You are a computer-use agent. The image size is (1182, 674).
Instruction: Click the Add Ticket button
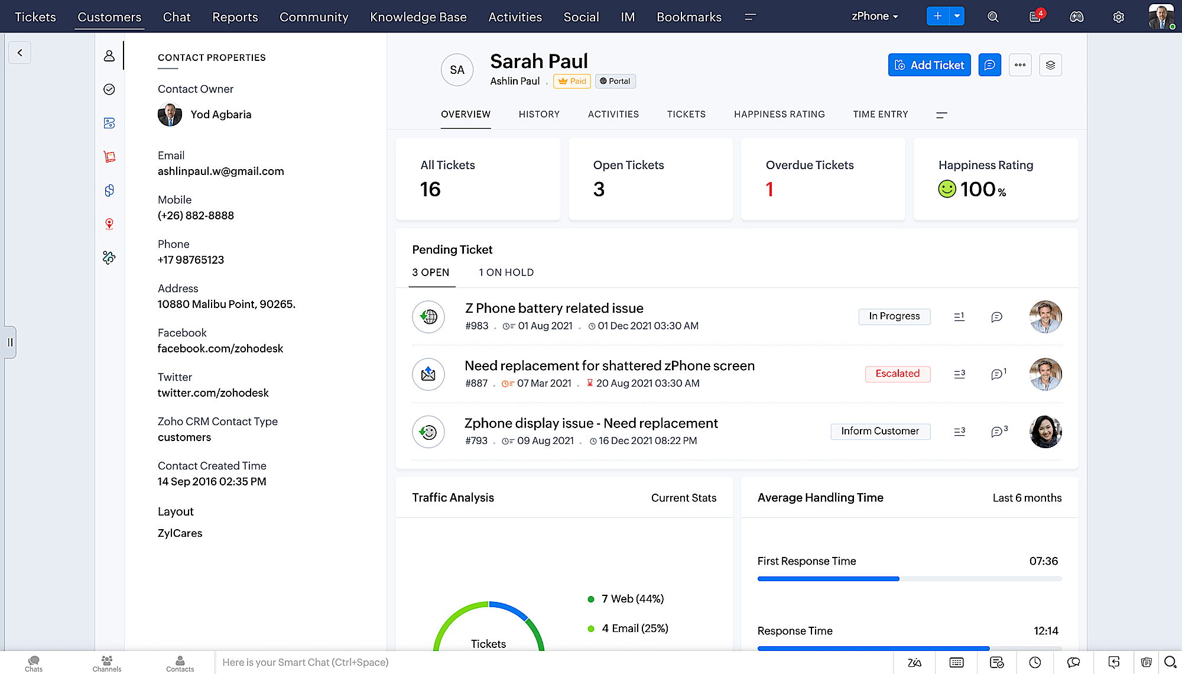pyautogui.click(x=928, y=65)
